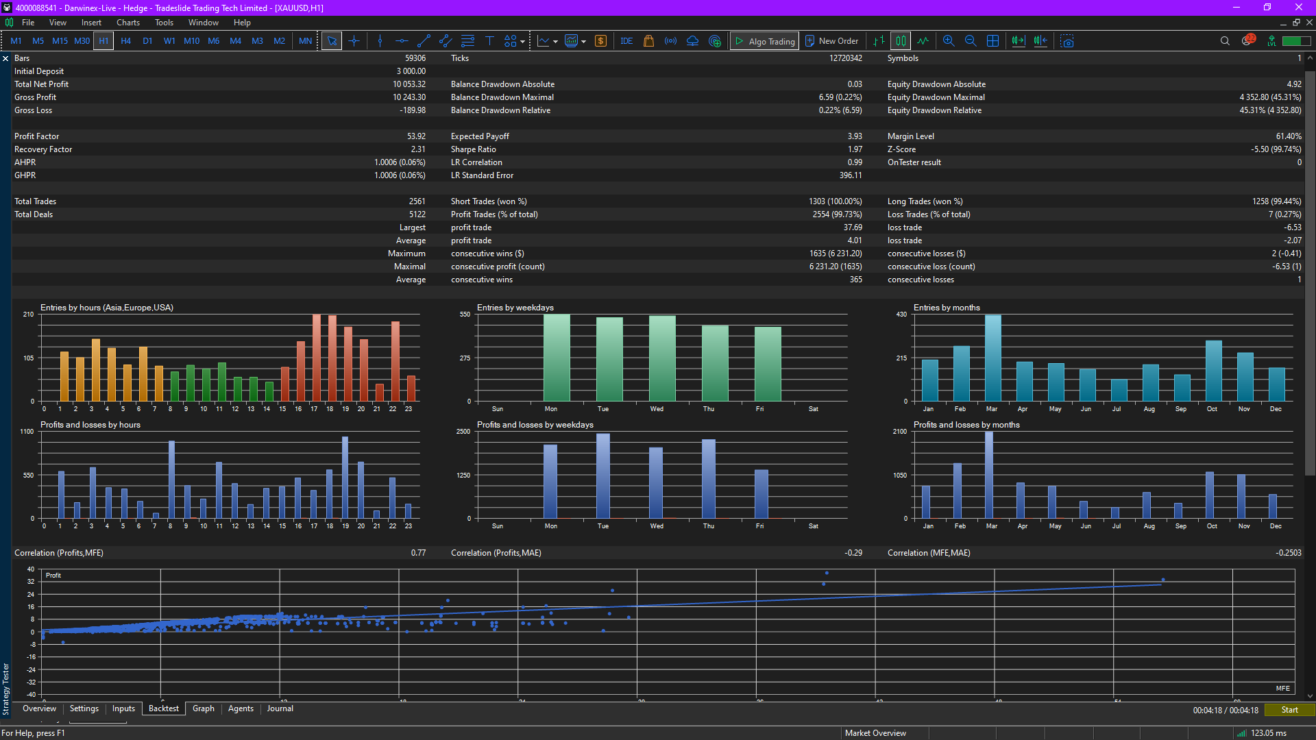Expand the indicators list dropdown arrow
1316x740 pixels.
555,42
